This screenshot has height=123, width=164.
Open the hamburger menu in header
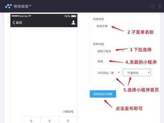pyautogui.click(x=152, y=6)
